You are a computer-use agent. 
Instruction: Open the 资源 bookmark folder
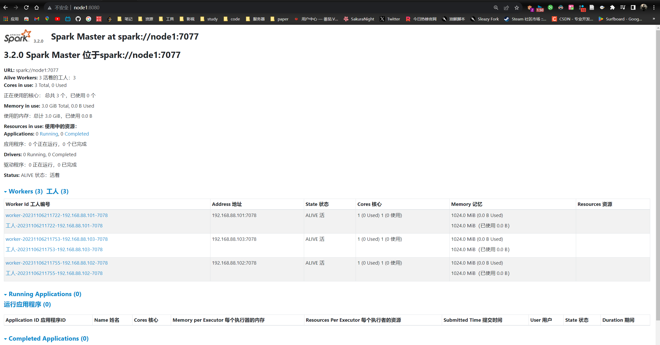(x=146, y=19)
